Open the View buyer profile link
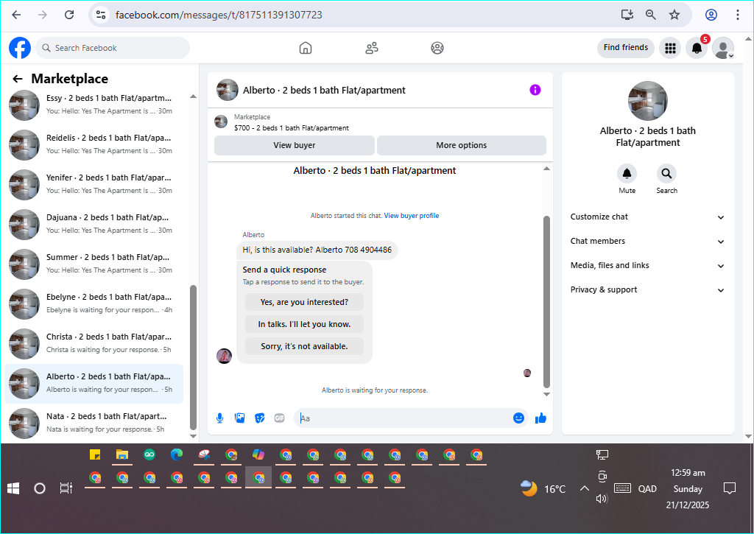Image resolution: width=754 pixels, height=534 pixels. (x=412, y=216)
